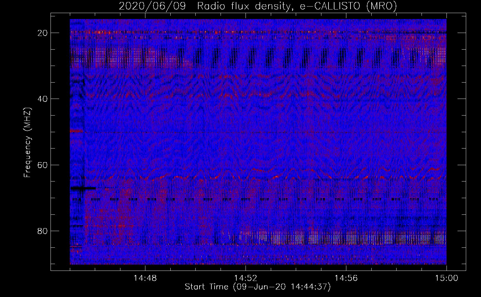The height and width of the screenshot is (297, 481).
Task: Click the 'Frequency (MHZ)' y-axis label
Action: click(27, 142)
